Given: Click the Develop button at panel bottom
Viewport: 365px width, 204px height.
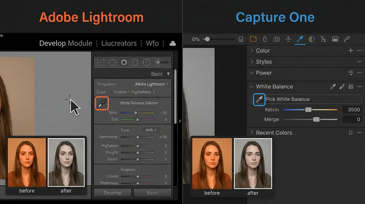Looking at the screenshot, I should click(x=112, y=193).
